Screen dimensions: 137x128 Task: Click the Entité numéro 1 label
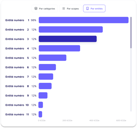coord(17,20)
